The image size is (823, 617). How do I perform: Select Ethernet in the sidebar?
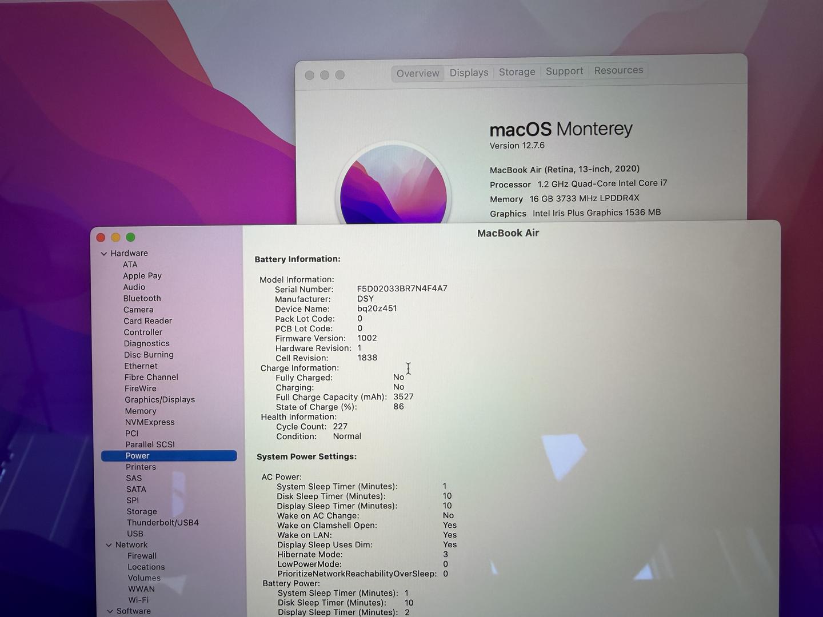pos(141,366)
